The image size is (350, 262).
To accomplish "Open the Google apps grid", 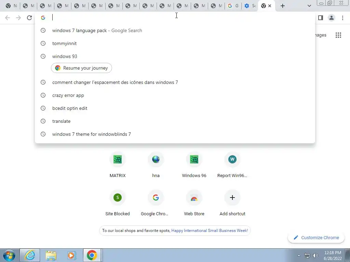I will (338, 35).
